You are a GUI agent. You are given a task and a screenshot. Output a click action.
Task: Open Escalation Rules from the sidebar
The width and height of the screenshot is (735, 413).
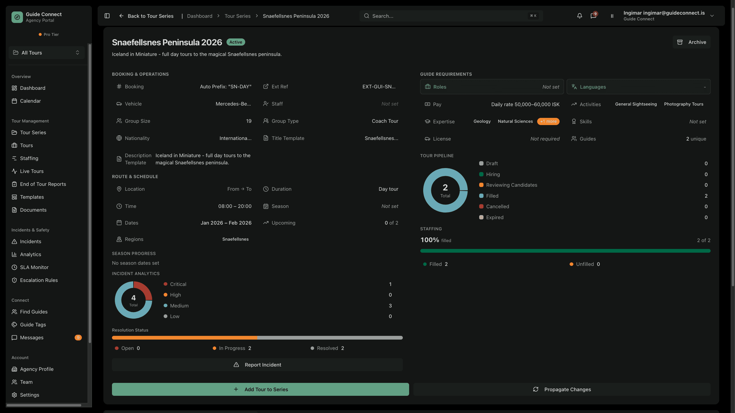38,280
